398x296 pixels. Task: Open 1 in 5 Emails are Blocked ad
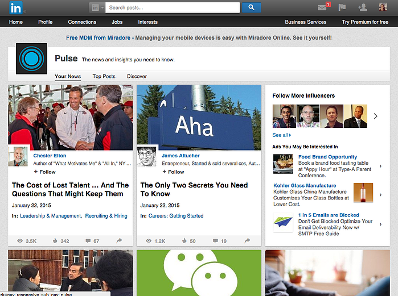[x=329, y=215]
